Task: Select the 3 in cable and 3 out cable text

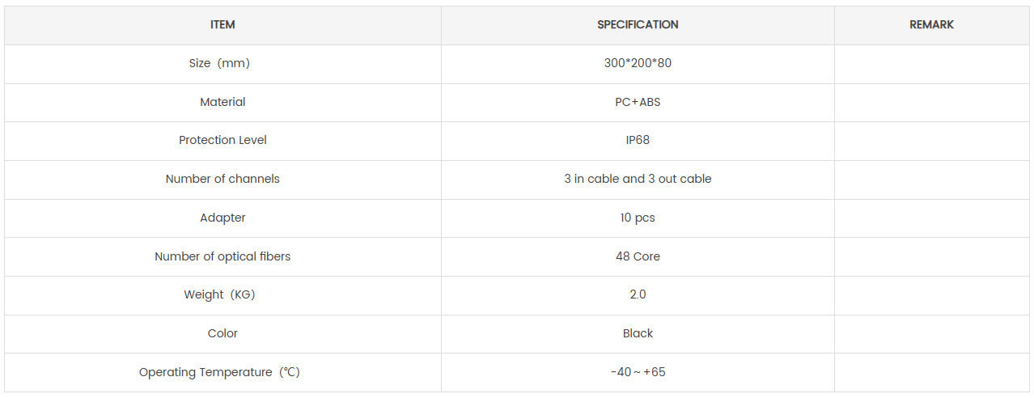Action: (638, 179)
